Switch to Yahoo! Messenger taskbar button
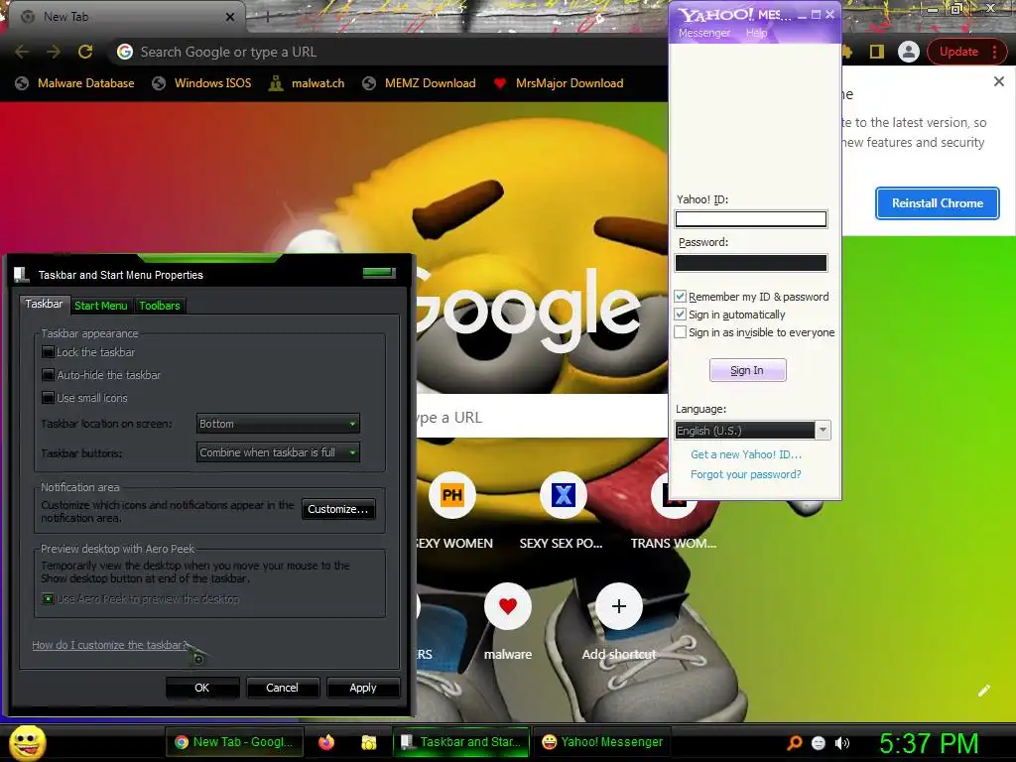Screen dimensions: 1016x762 point(602,742)
